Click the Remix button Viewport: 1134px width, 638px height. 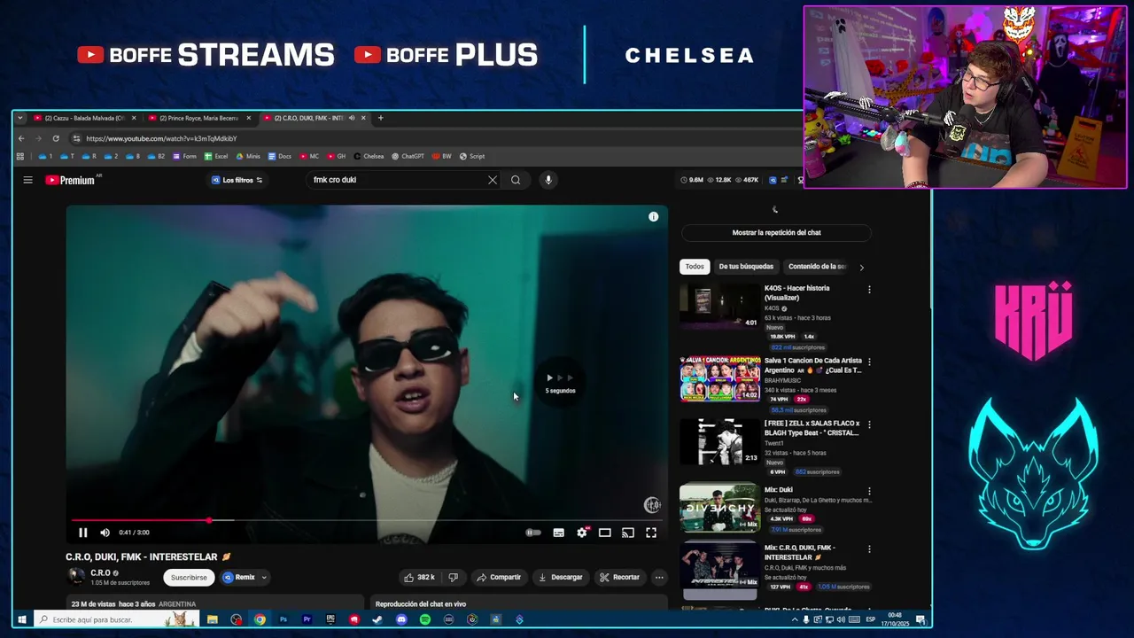click(x=239, y=577)
